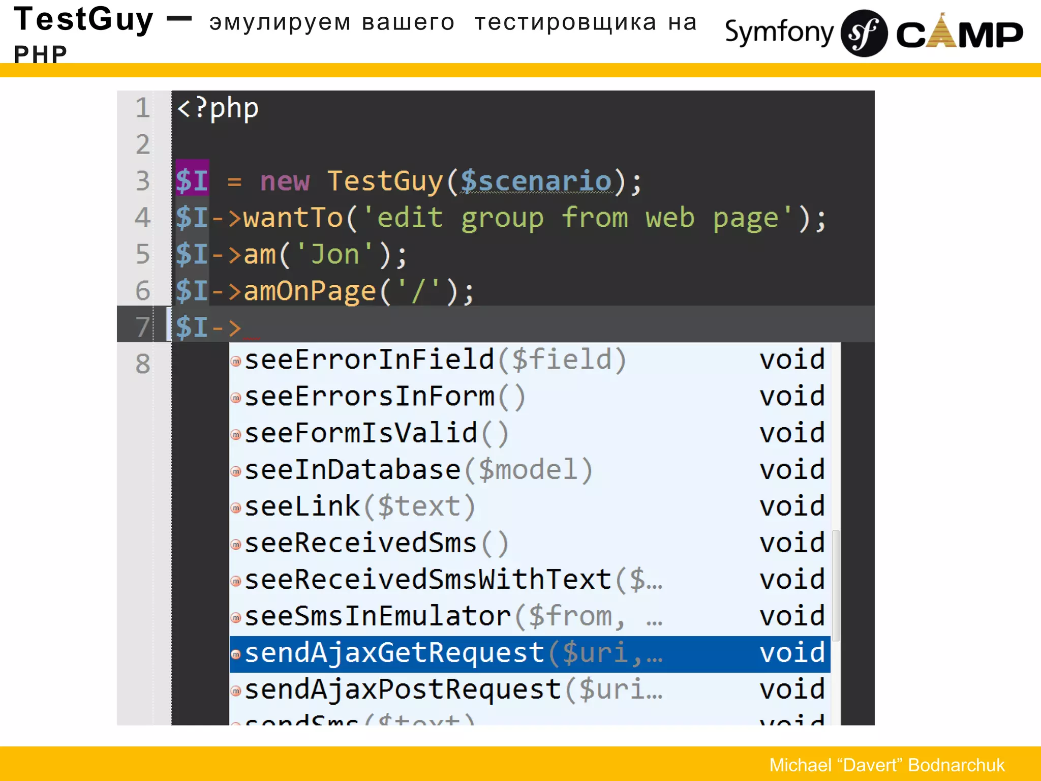Viewport: 1041px width, 781px height.
Task: Click method icon beside seeLink
Action: 236,508
